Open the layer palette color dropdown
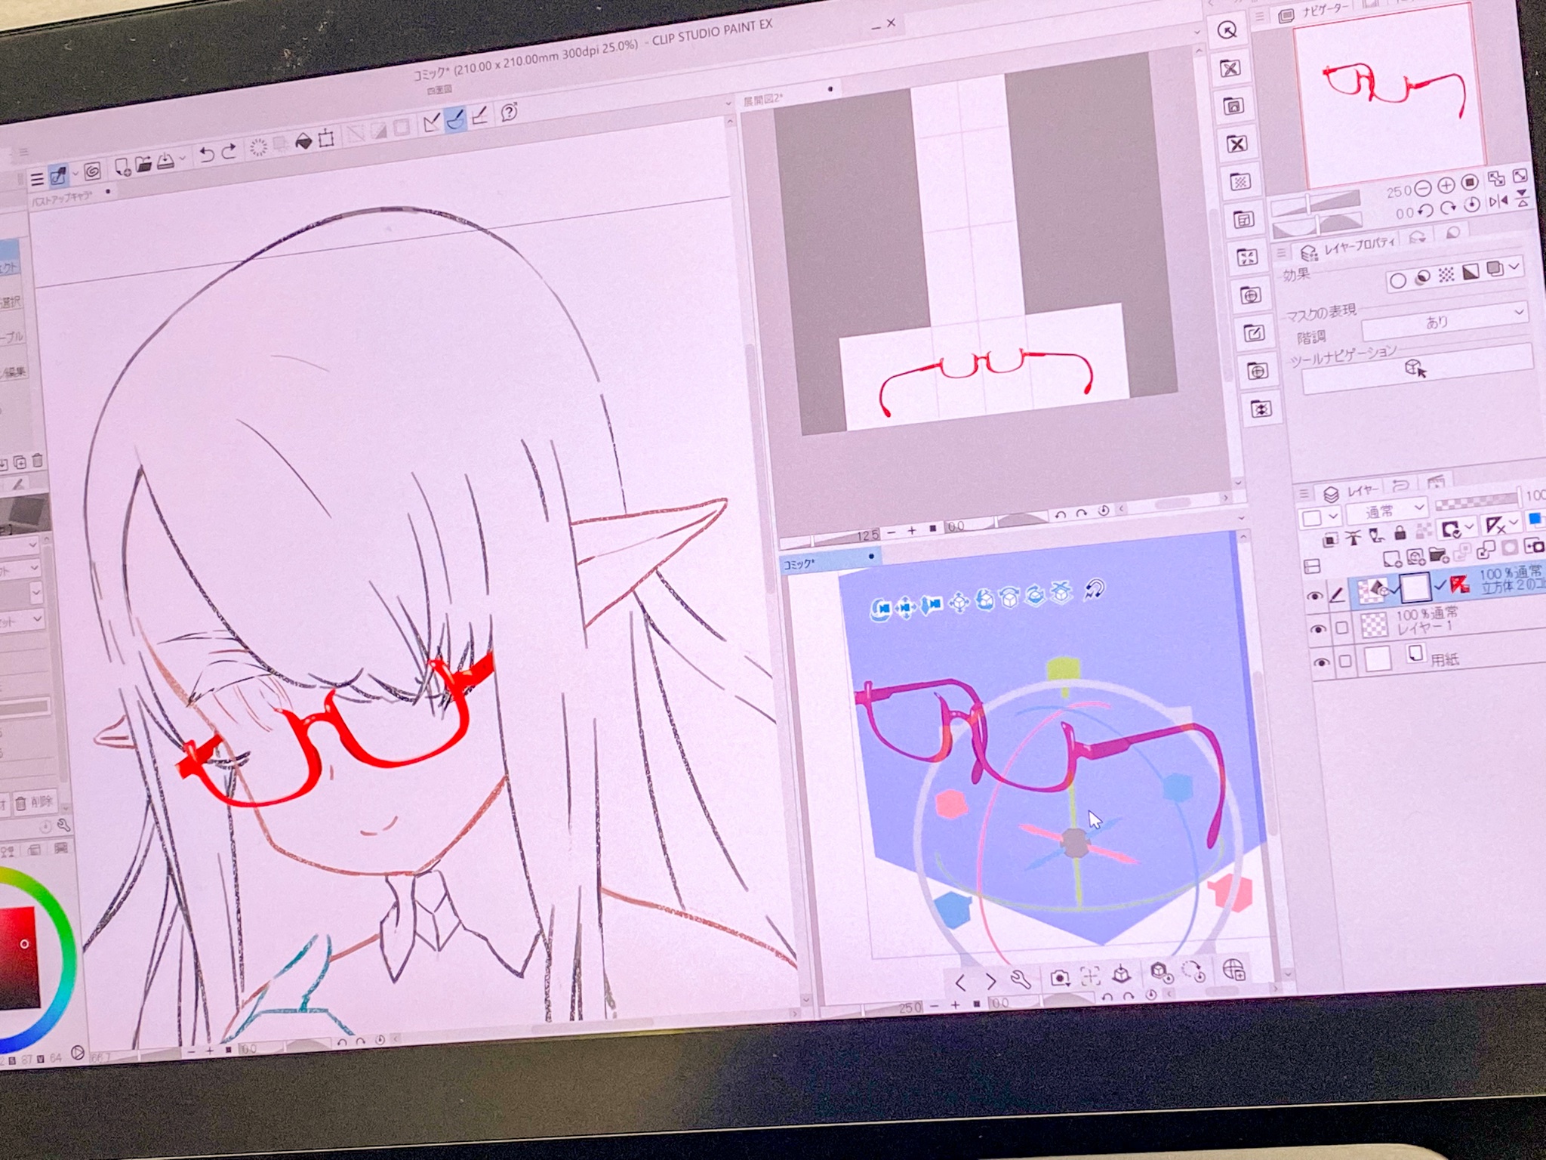This screenshot has width=1546, height=1160. point(1320,517)
